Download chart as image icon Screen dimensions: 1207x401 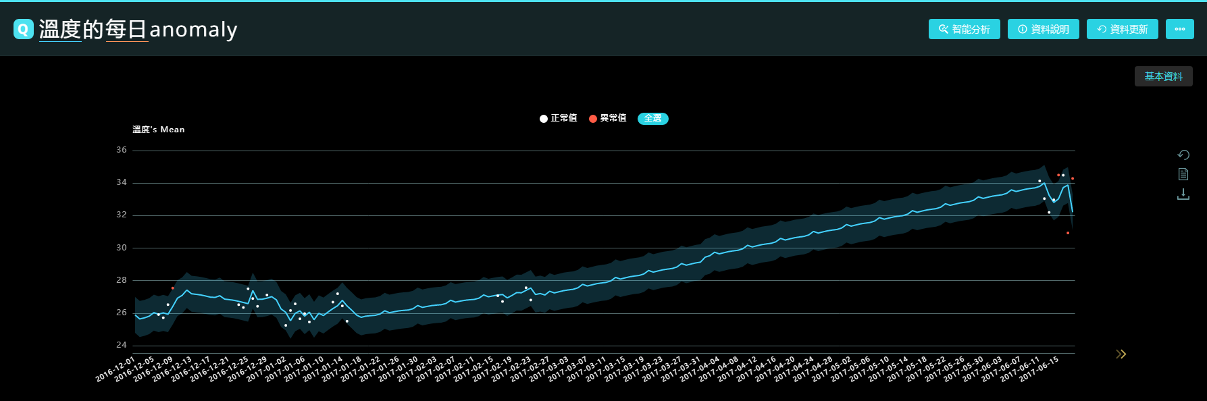click(1183, 194)
